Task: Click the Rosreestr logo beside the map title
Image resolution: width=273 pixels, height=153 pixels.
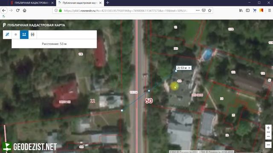Action: pos(4,25)
